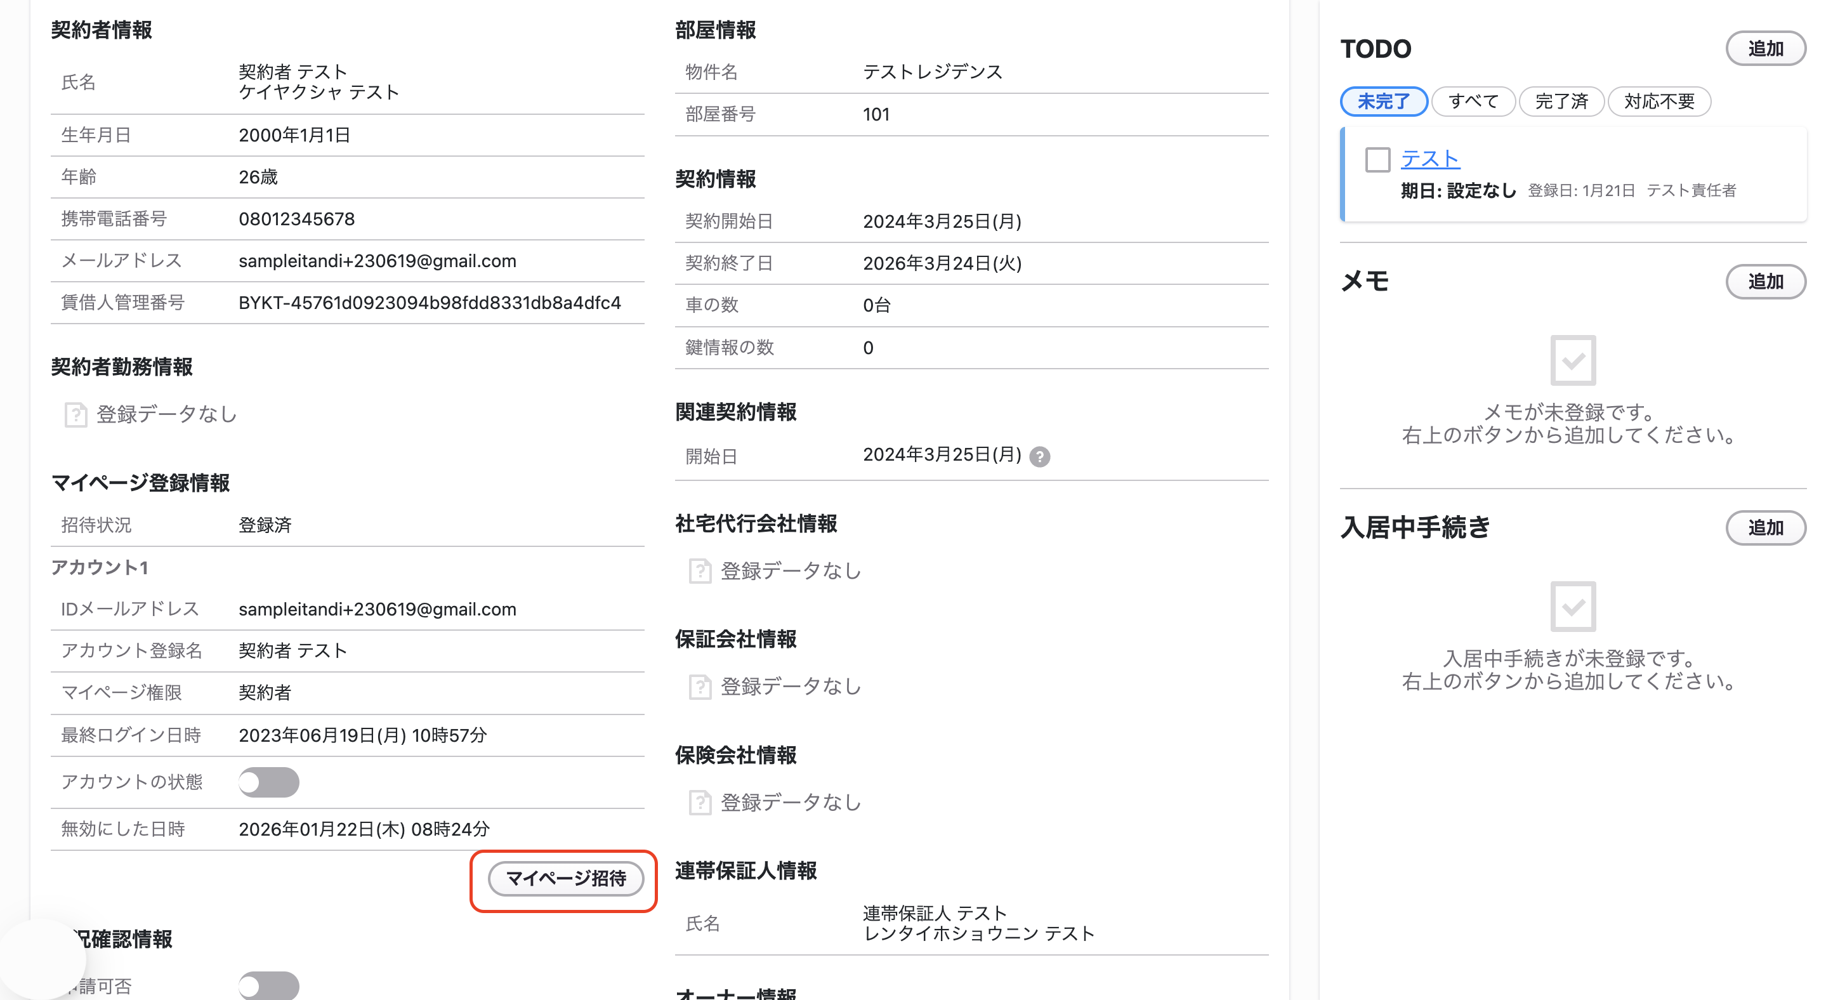The height and width of the screenshot is (1000, 1826).
Task: Click the phone number 08012345678
Action: [296, 219]
